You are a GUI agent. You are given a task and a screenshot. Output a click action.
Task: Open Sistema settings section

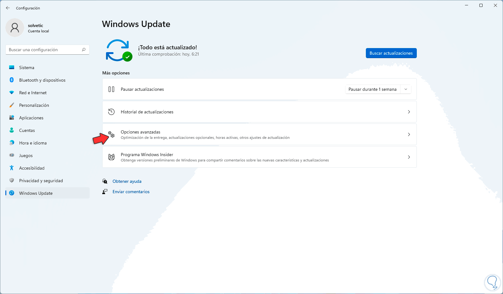click(x=48, y=68)
